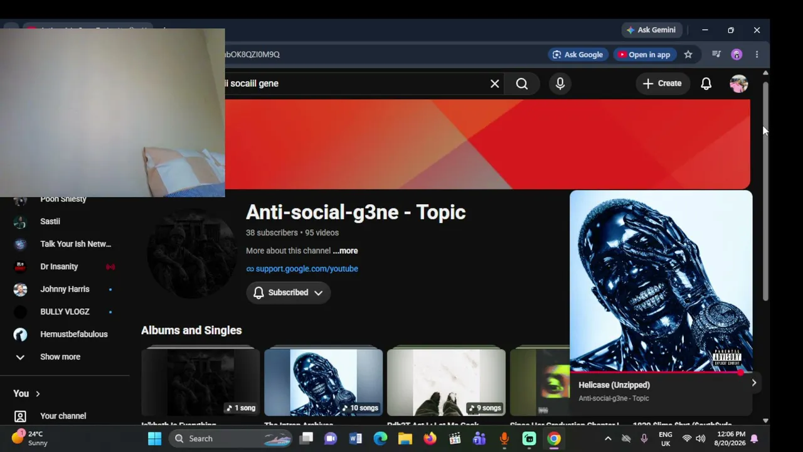Open Pooh Shiesty subscription
The height and width of the screenshot is (452, 803).
point(63,199)
